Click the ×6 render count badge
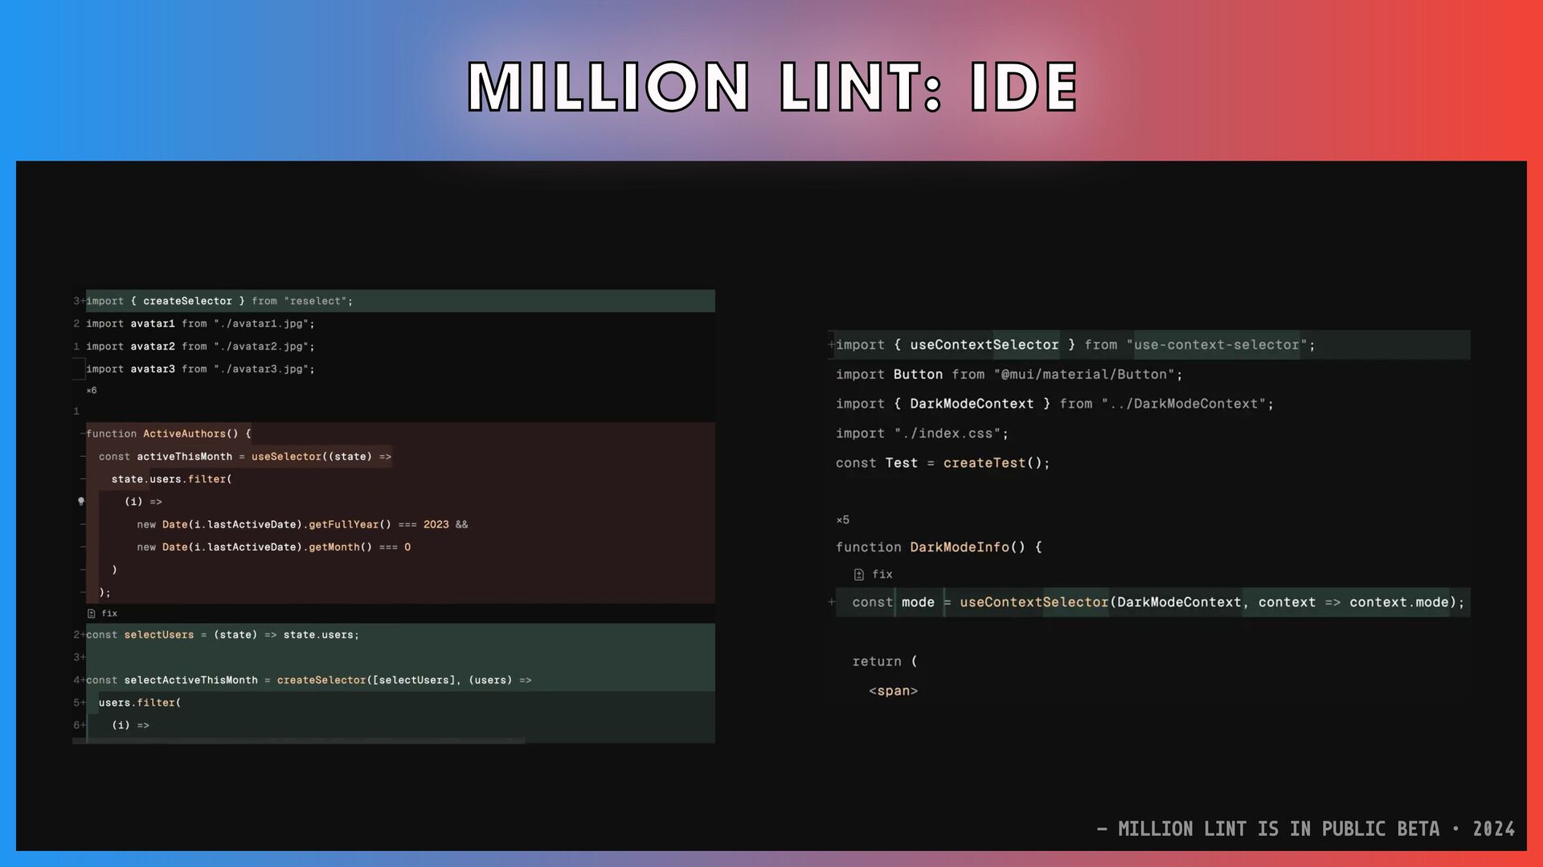Image resolution: width=1543 pixels, height=867 pixels. click(x=92, y=391)
